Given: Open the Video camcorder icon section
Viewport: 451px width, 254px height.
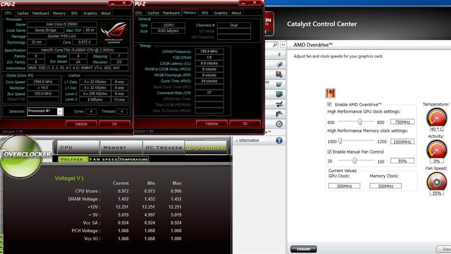Looking at the screenshot, I should pyautogui.click(x=279, y=104).
